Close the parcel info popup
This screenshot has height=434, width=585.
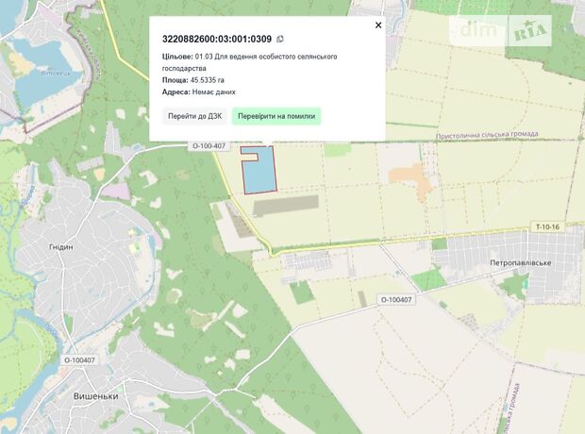378,25
